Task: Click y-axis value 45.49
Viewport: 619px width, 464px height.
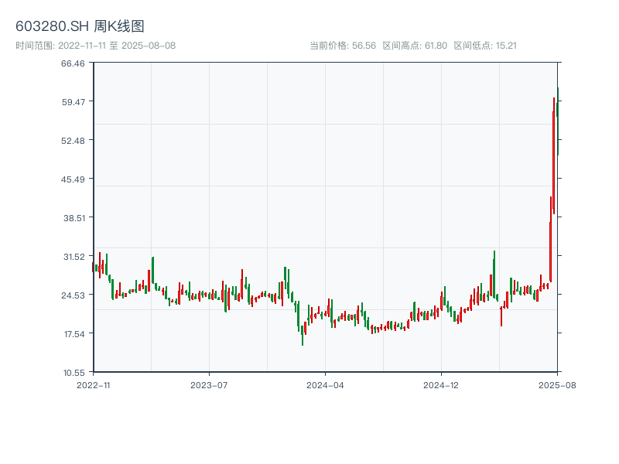Action: click(x=73, y=179)
